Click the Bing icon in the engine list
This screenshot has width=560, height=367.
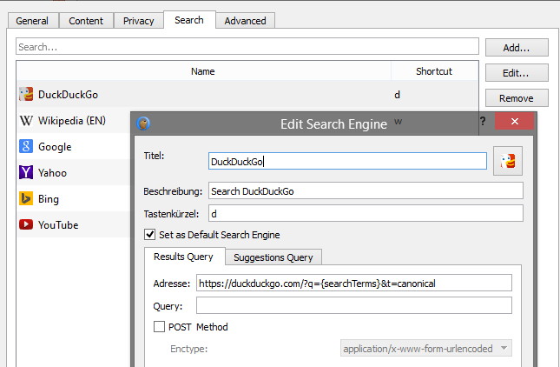(x=26, y=198)
